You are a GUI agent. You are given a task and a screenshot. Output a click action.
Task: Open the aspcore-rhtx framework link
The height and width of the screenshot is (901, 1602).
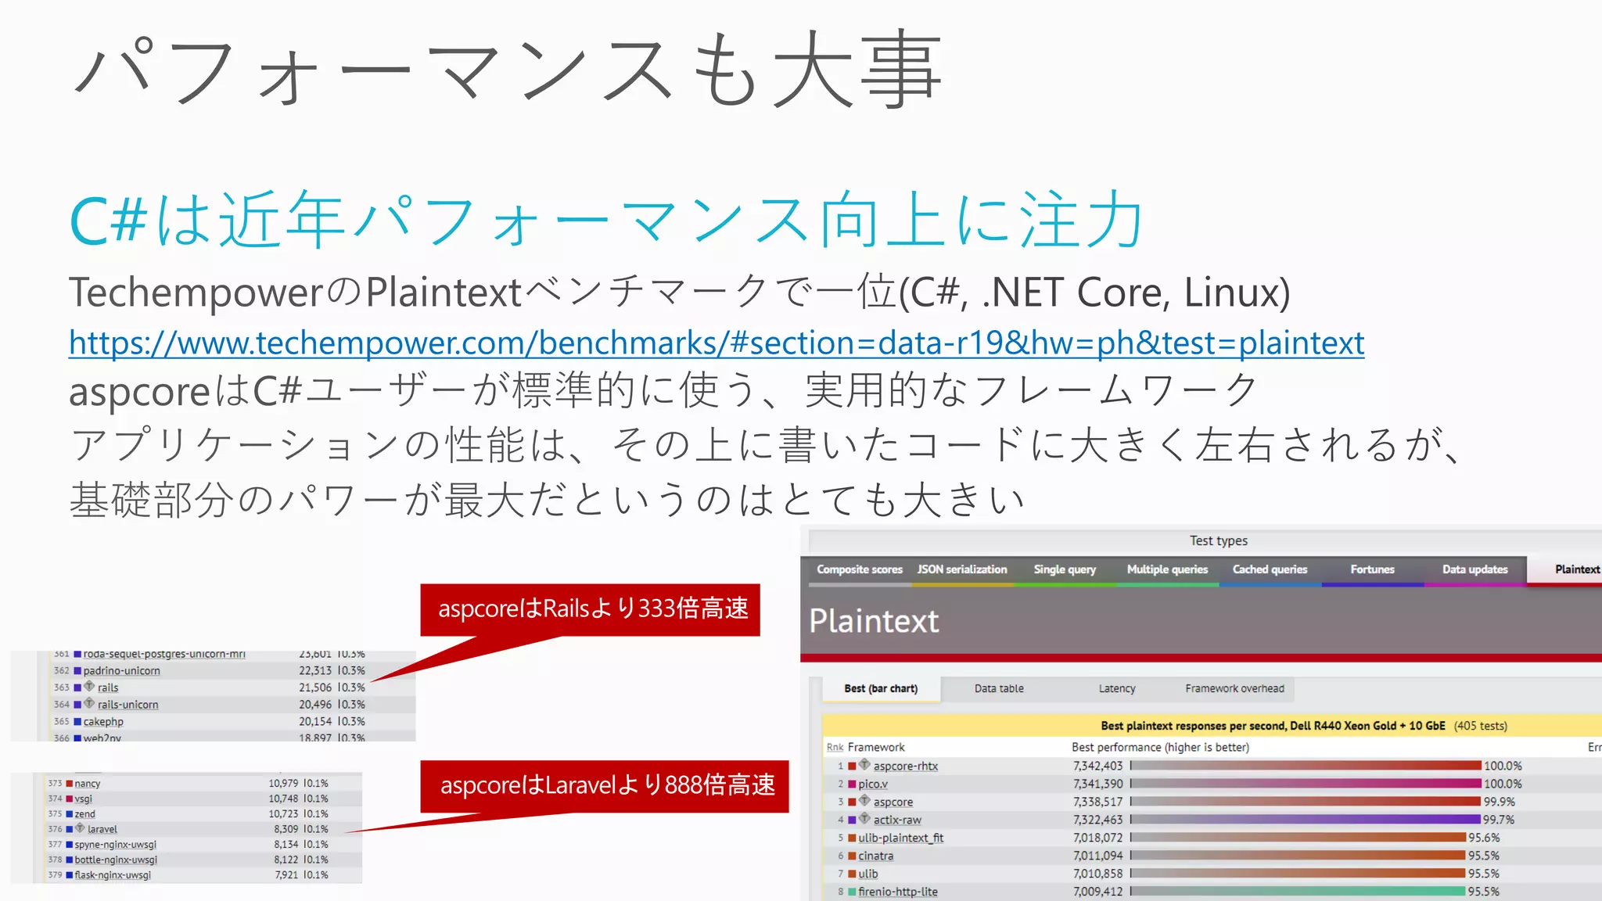tap(906, 766)
